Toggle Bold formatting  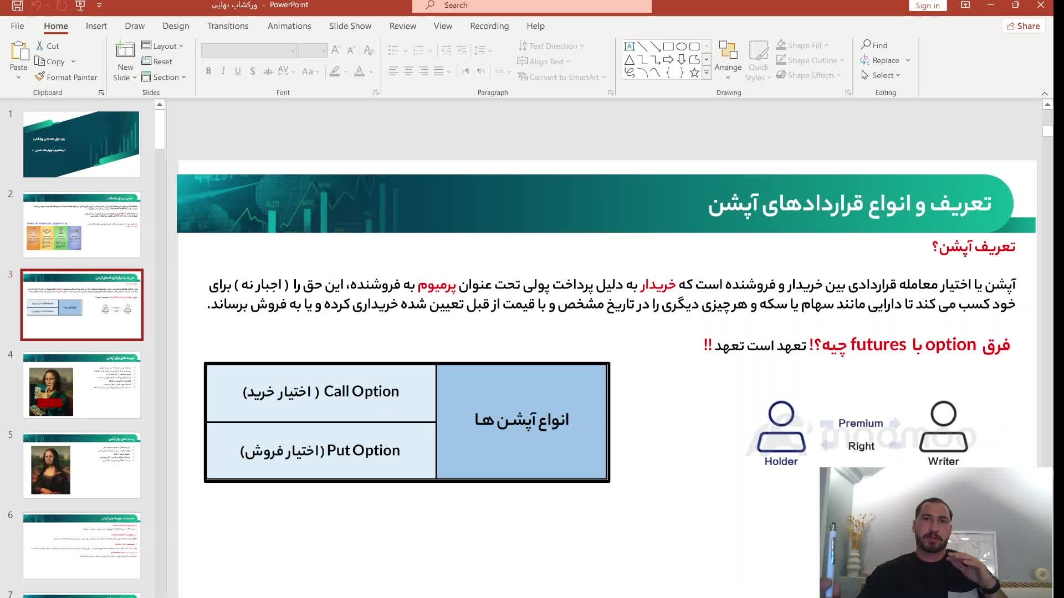208,71
